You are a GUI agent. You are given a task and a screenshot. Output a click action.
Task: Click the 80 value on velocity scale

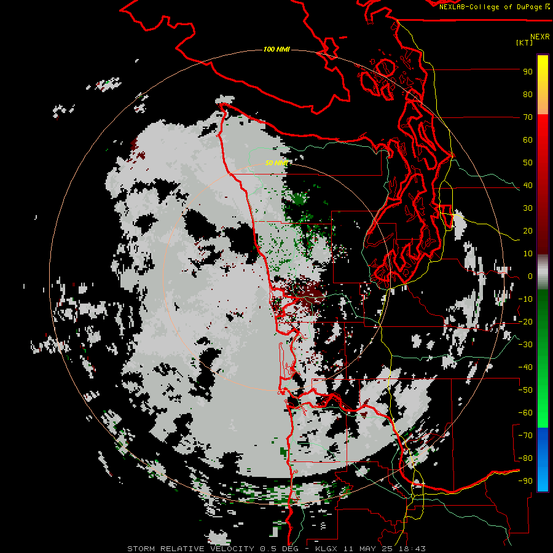[x=528, y=95]
